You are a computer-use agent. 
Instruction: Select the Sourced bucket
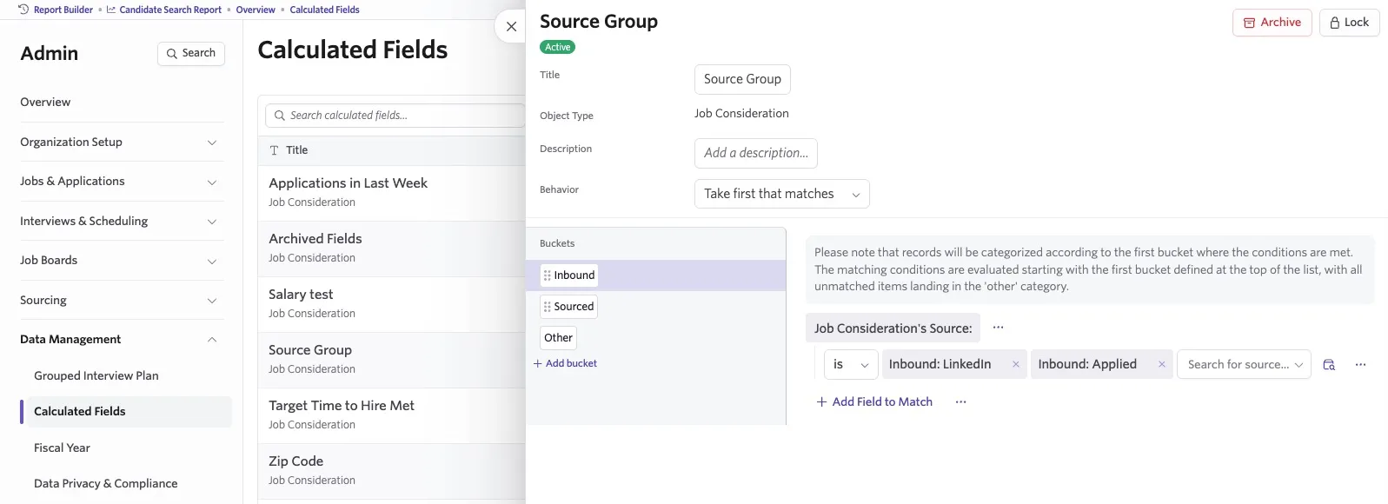[x=568, y=307]
